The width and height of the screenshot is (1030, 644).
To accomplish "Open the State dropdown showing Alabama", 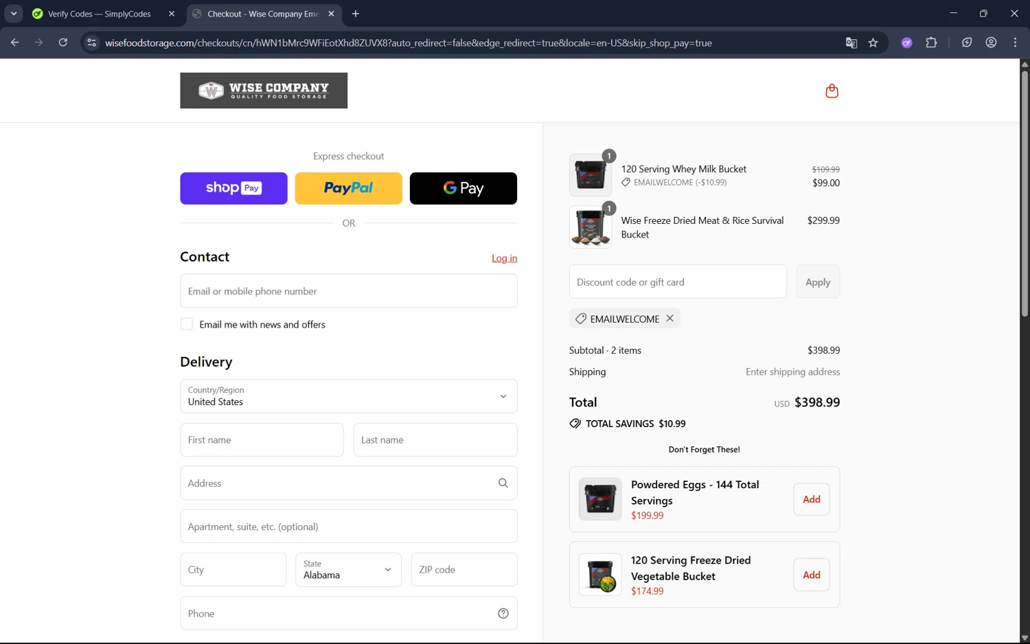I will pos(348,570).
